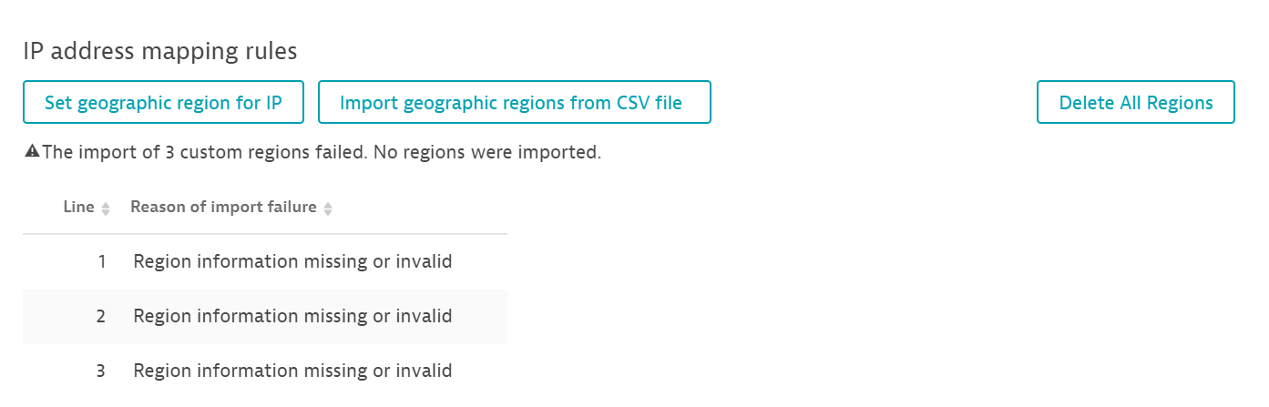The height and width of the screenshot is (407, 1269).
Task: Click the failure reason text on line 3
Action: pyautogui.click(x=292, y=371)
